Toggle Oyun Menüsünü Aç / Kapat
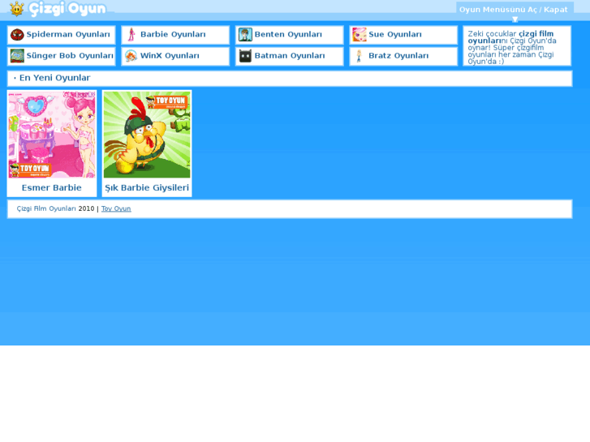590x442 pixels. [x=513, y=10]
